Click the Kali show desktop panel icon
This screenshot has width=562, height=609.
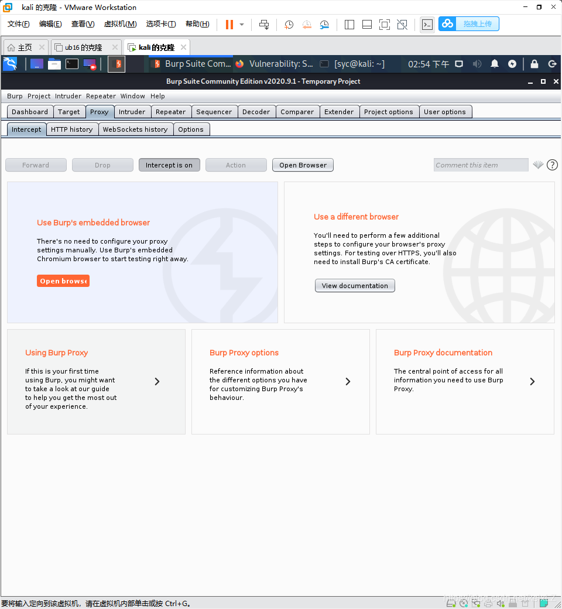(x=36, y=64)
